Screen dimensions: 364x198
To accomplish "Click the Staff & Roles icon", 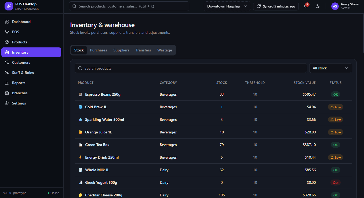I will 7,73.
